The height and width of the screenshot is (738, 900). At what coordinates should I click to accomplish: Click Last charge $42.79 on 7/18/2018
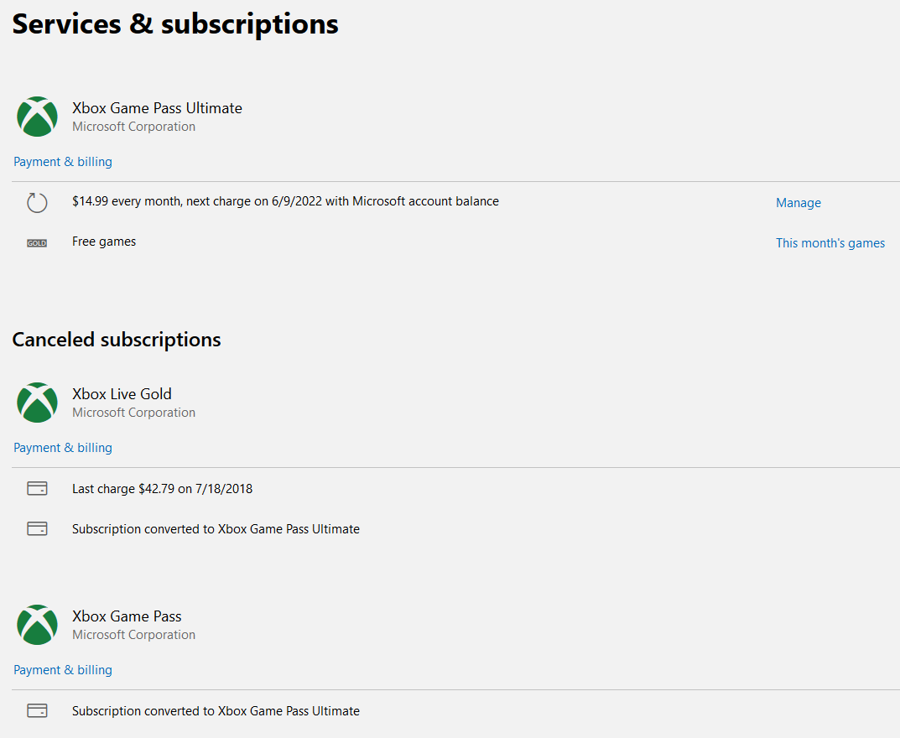163,489
